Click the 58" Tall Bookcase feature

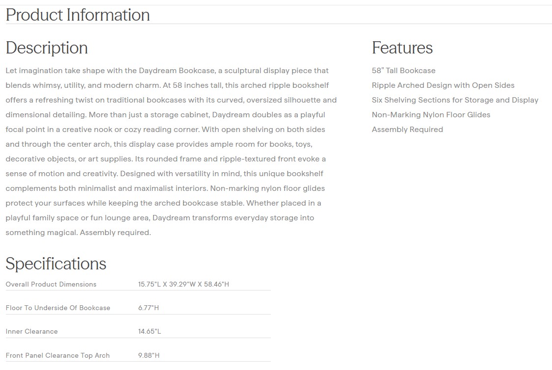(x=403, y=71)
